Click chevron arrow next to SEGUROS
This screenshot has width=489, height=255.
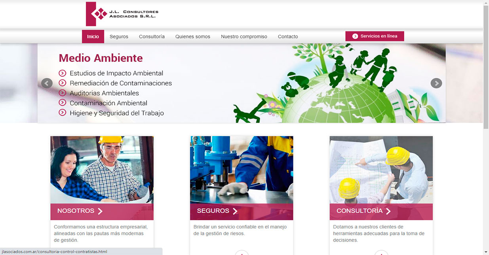click(235, 211)
